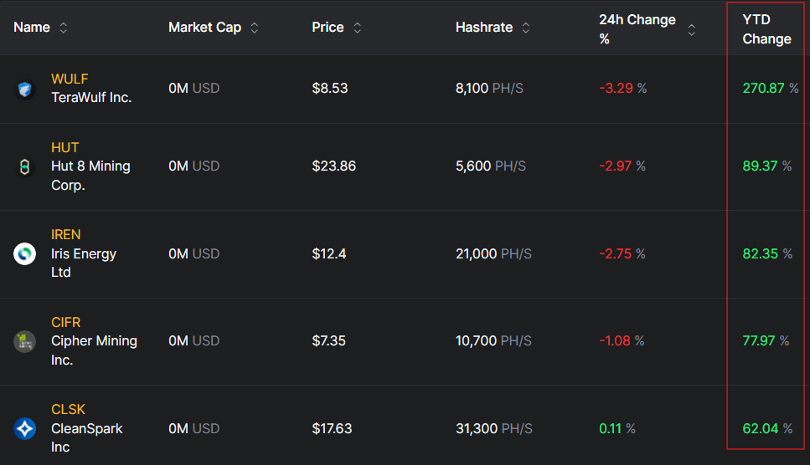Open the WULF ticker link

pyautogui.click(x=70, y=79)
